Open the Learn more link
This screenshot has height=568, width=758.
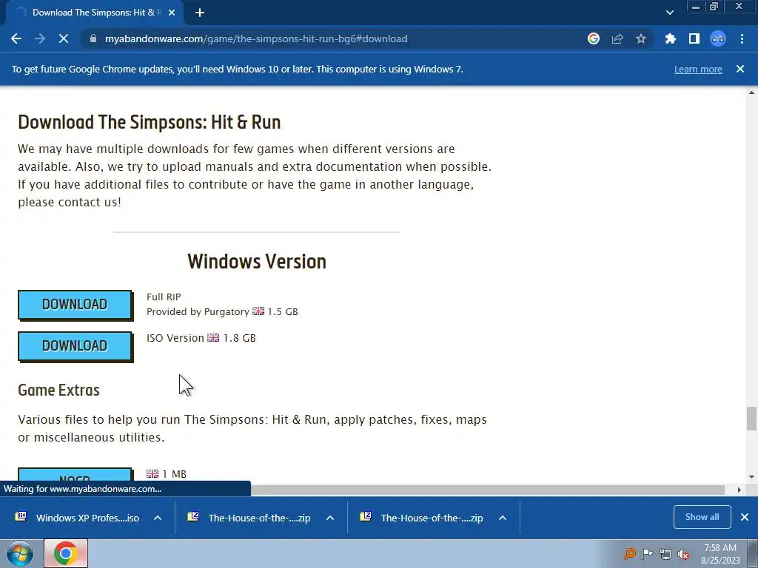698,69
